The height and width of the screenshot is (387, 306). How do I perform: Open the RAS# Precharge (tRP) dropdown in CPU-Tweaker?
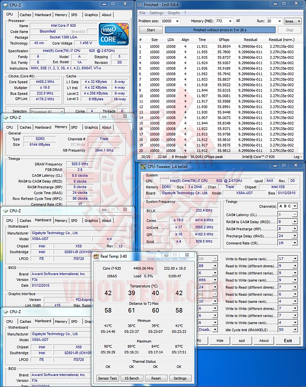point(295,229)
